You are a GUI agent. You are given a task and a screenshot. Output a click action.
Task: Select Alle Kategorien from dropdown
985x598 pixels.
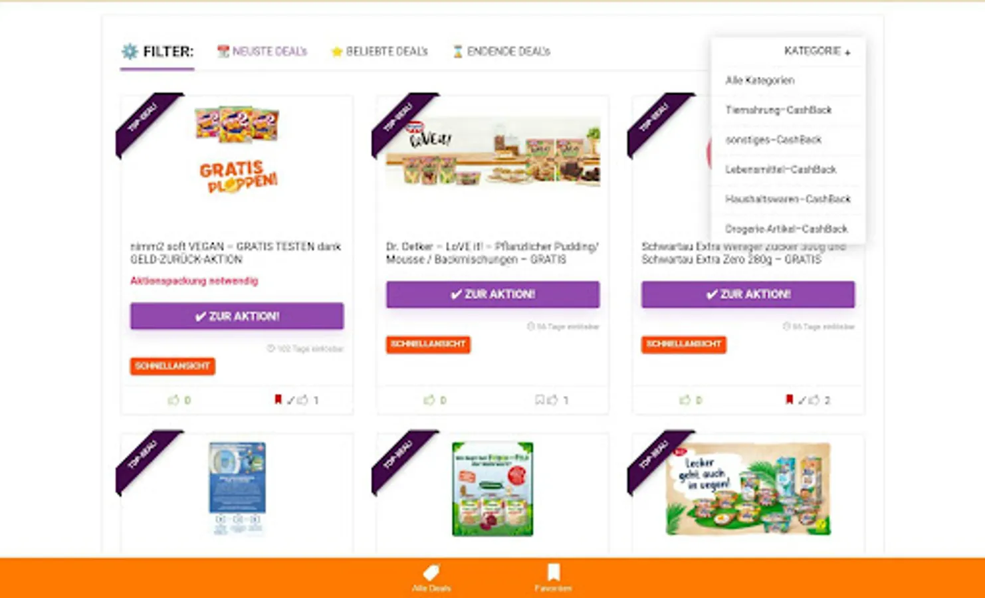click(760, 80)
